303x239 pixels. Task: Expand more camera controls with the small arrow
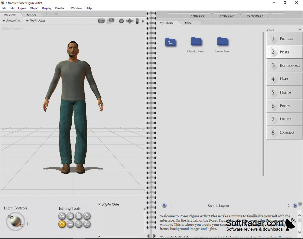point(143,21)
